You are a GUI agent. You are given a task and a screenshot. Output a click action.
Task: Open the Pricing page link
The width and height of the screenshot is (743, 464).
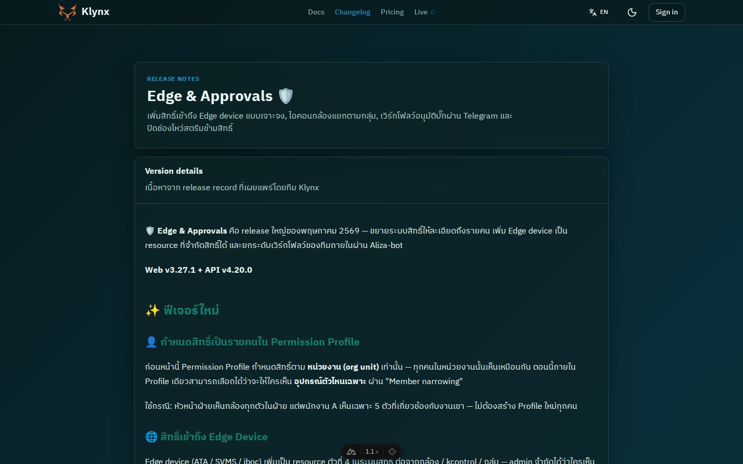pos(392,12)
